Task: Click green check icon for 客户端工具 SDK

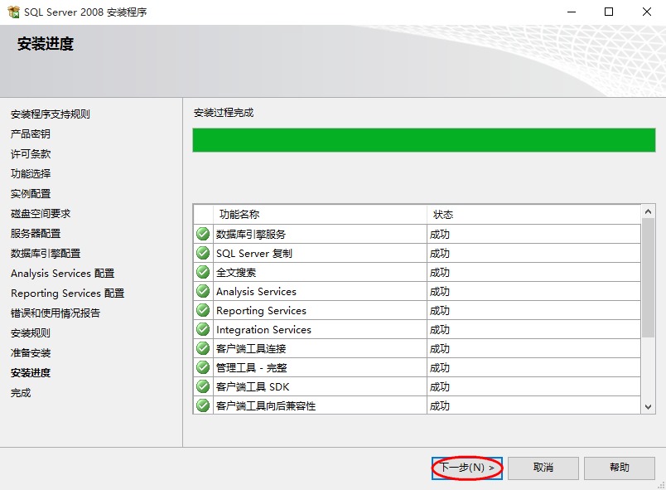Action: (203, 386)
